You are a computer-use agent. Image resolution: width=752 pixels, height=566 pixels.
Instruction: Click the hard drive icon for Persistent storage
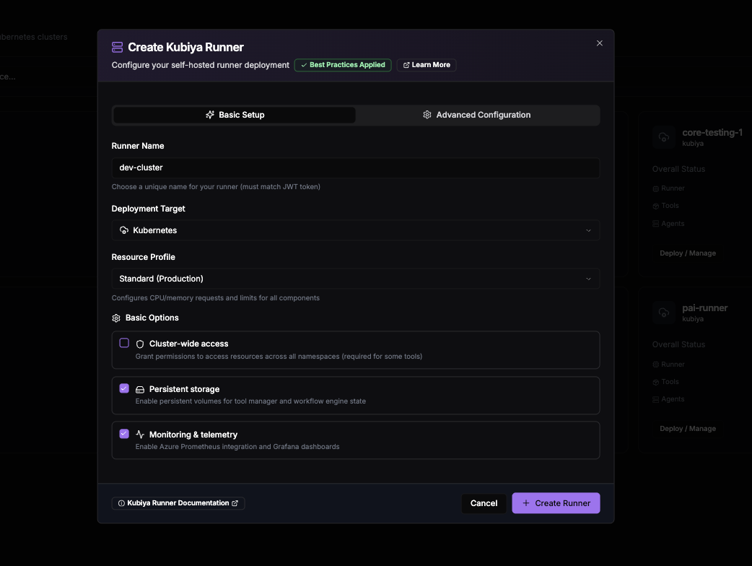coord(140,389)
